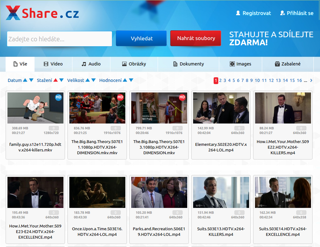The height and width of the screenshot is (247, 320).
Task: Open Once.Upon.a.Time S03E16 thumbnail
Action: tap(97, 192)
